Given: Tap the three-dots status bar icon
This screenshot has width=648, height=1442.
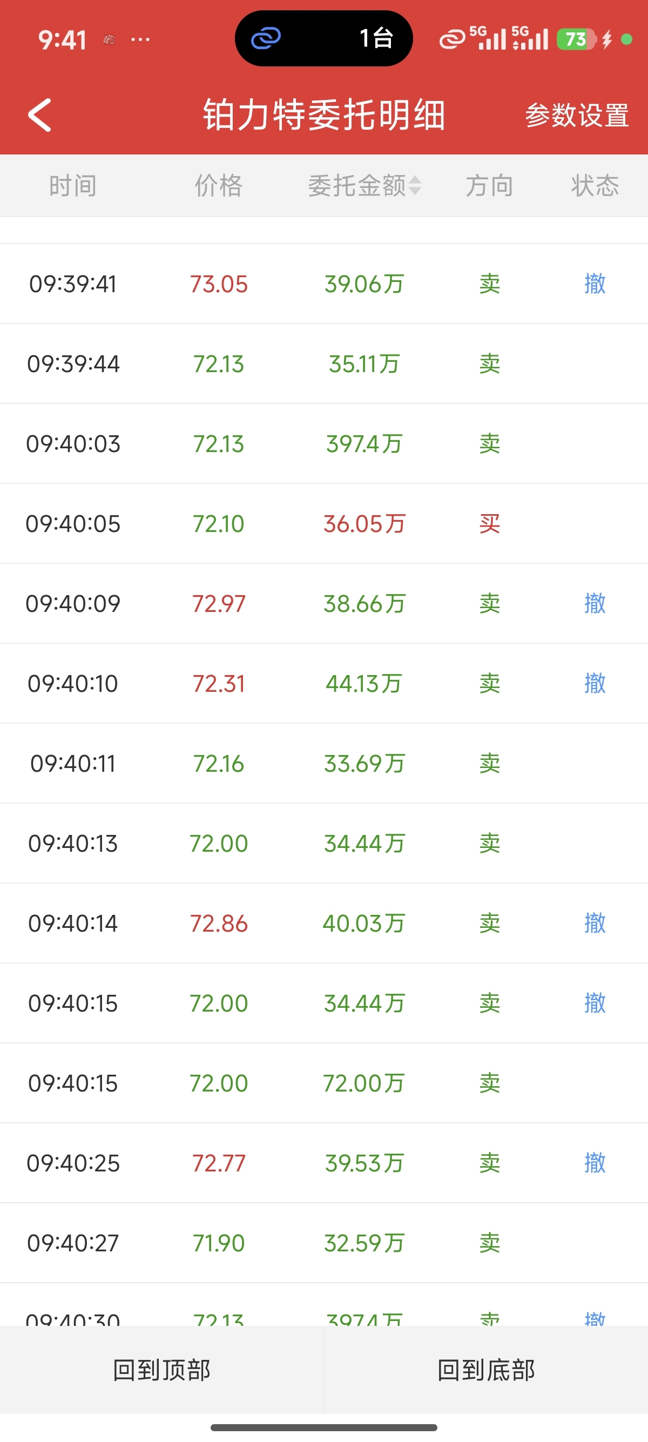Looking at the screenshot, I should point(140,39).
